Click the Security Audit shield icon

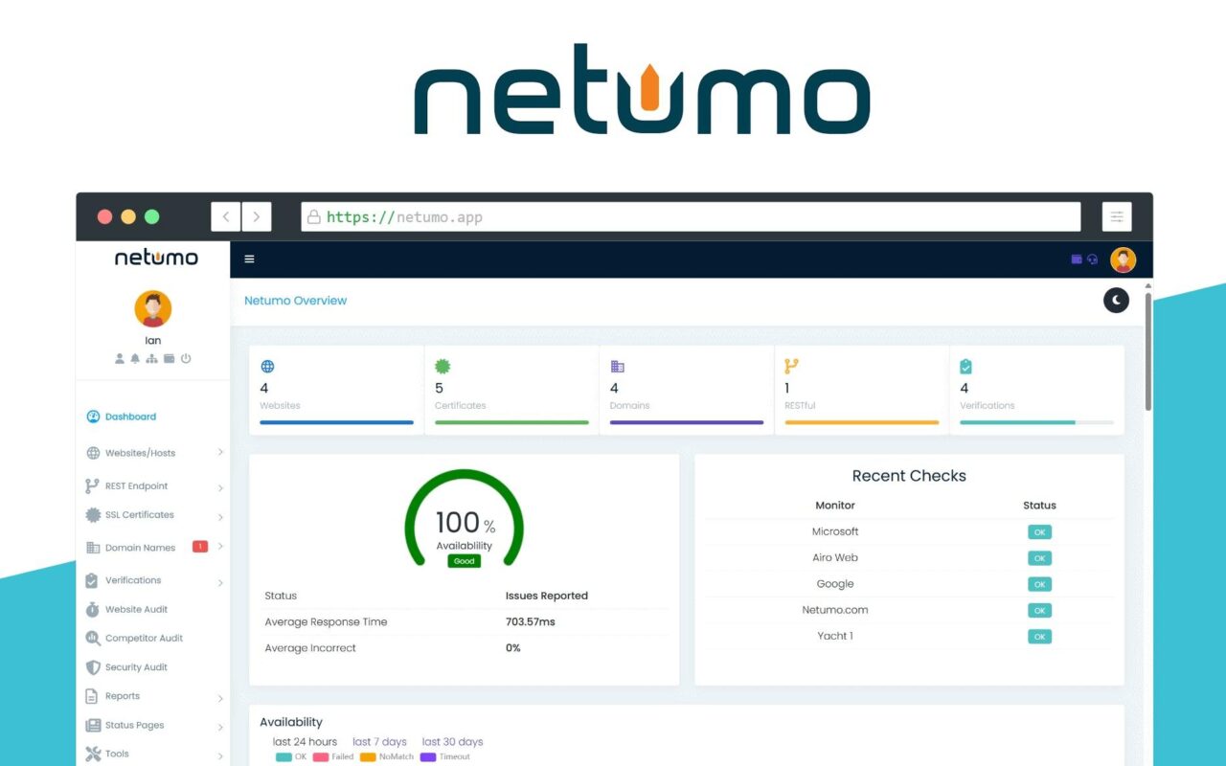point(93,667)
